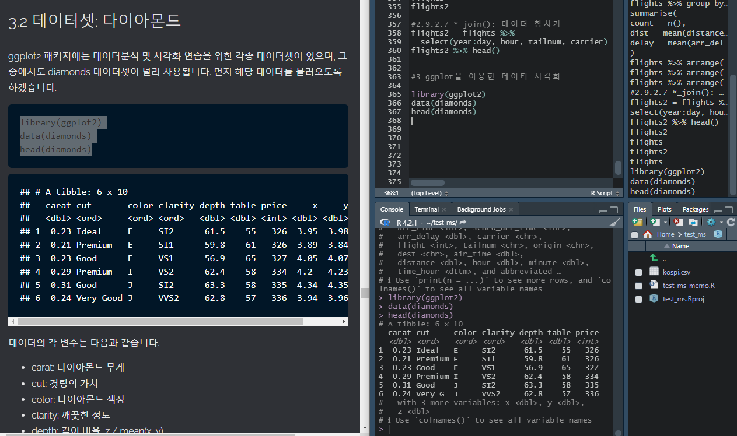Click the rename file icon in Files pane
The image size is (737, 436).
[x=693, y=222]
